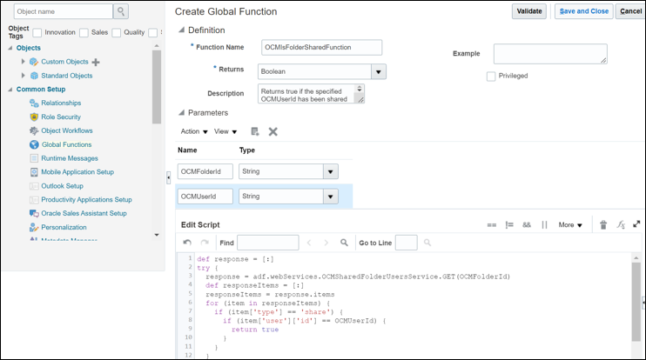Click the Go to Line input field
The image size is (646, 360).
click(407, 243)
